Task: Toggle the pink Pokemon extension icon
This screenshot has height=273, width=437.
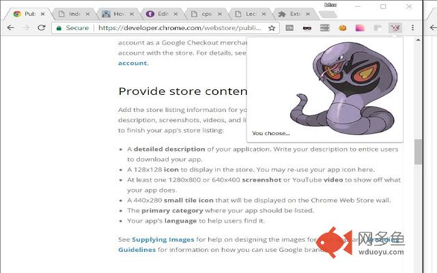Action: 395,28
